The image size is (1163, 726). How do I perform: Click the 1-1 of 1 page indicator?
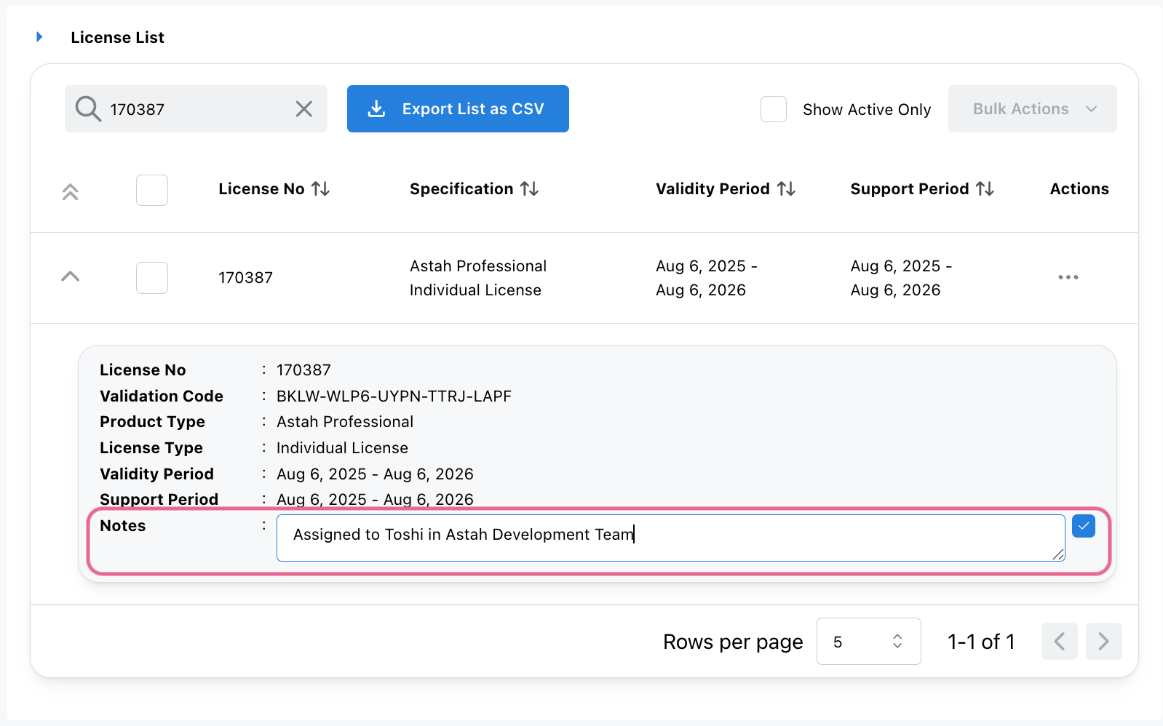pos(981,642)
